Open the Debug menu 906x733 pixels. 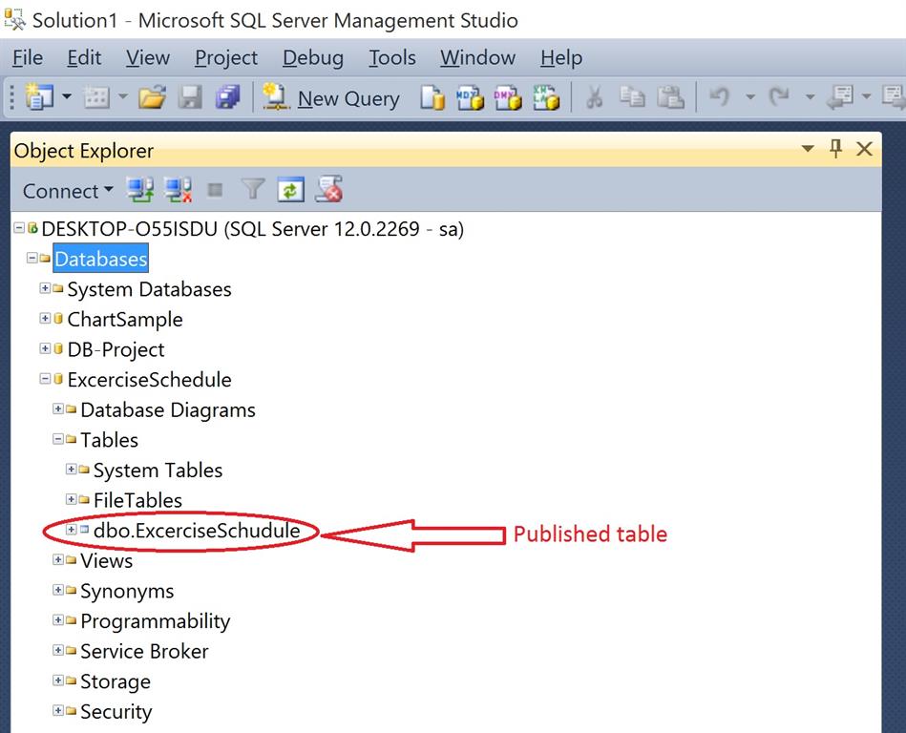click(313, 58)
